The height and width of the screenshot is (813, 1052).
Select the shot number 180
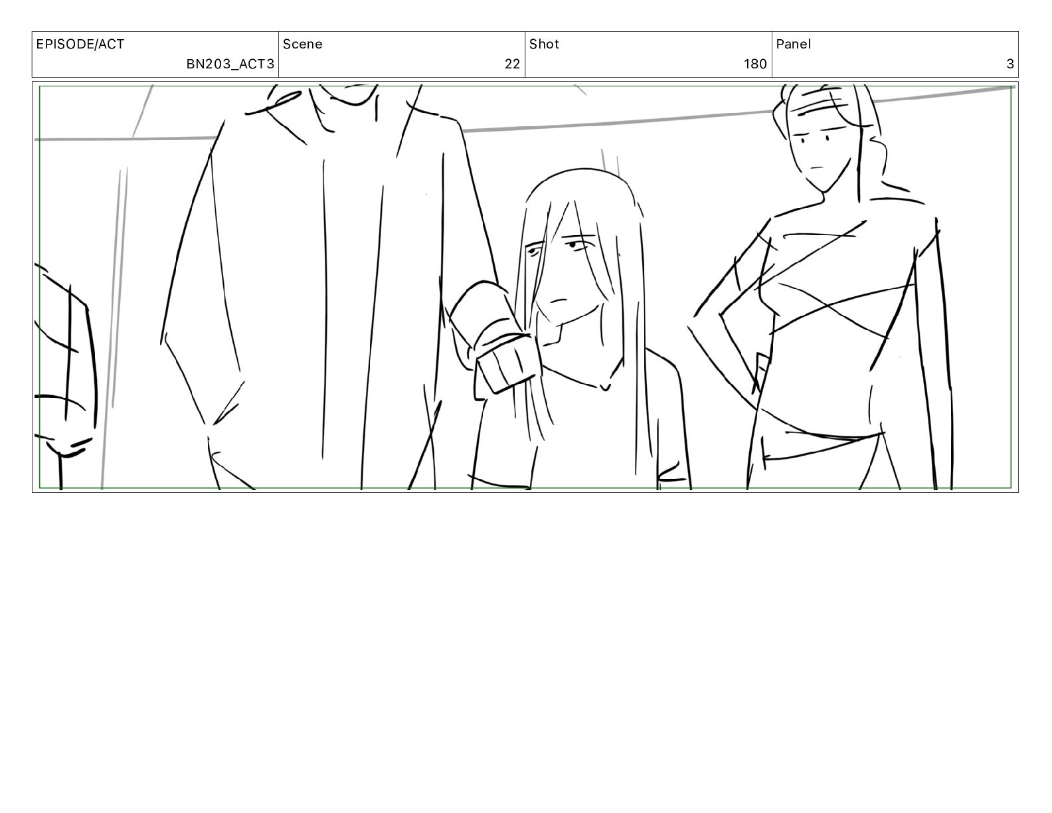pyautogui.click(x=755, y=64)
